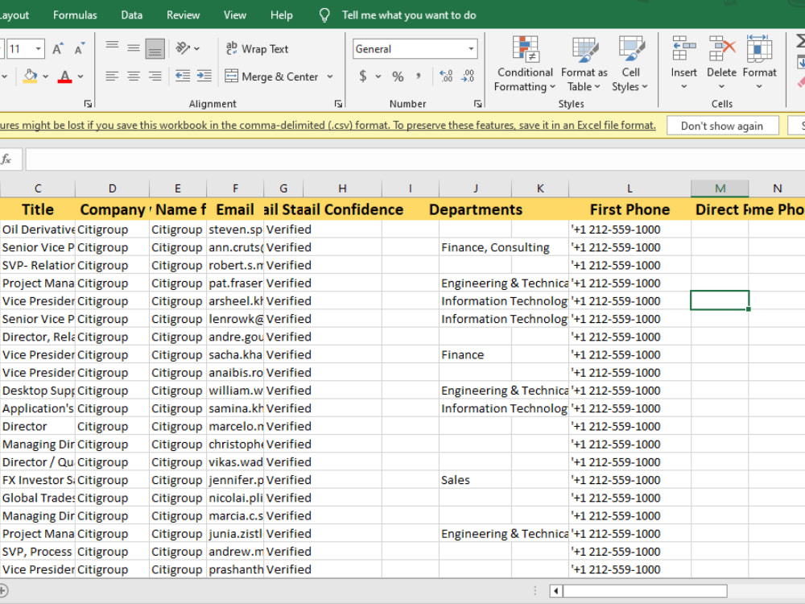The height and width of the screenshot is (604, 805).
Task: Open Font settings dialog launcher
Action: 88,104
